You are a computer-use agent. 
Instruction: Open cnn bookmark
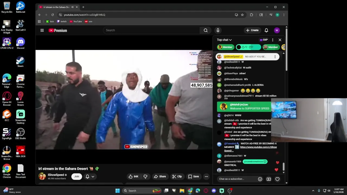89,21
